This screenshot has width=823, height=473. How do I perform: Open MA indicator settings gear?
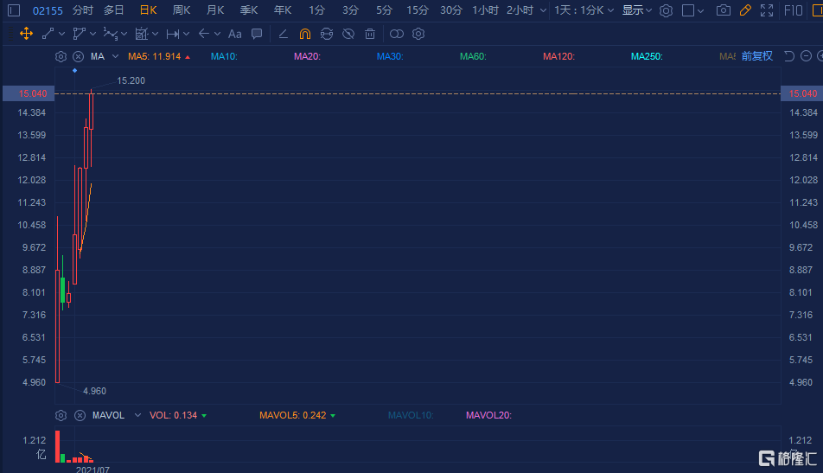(x=61, y=56)
